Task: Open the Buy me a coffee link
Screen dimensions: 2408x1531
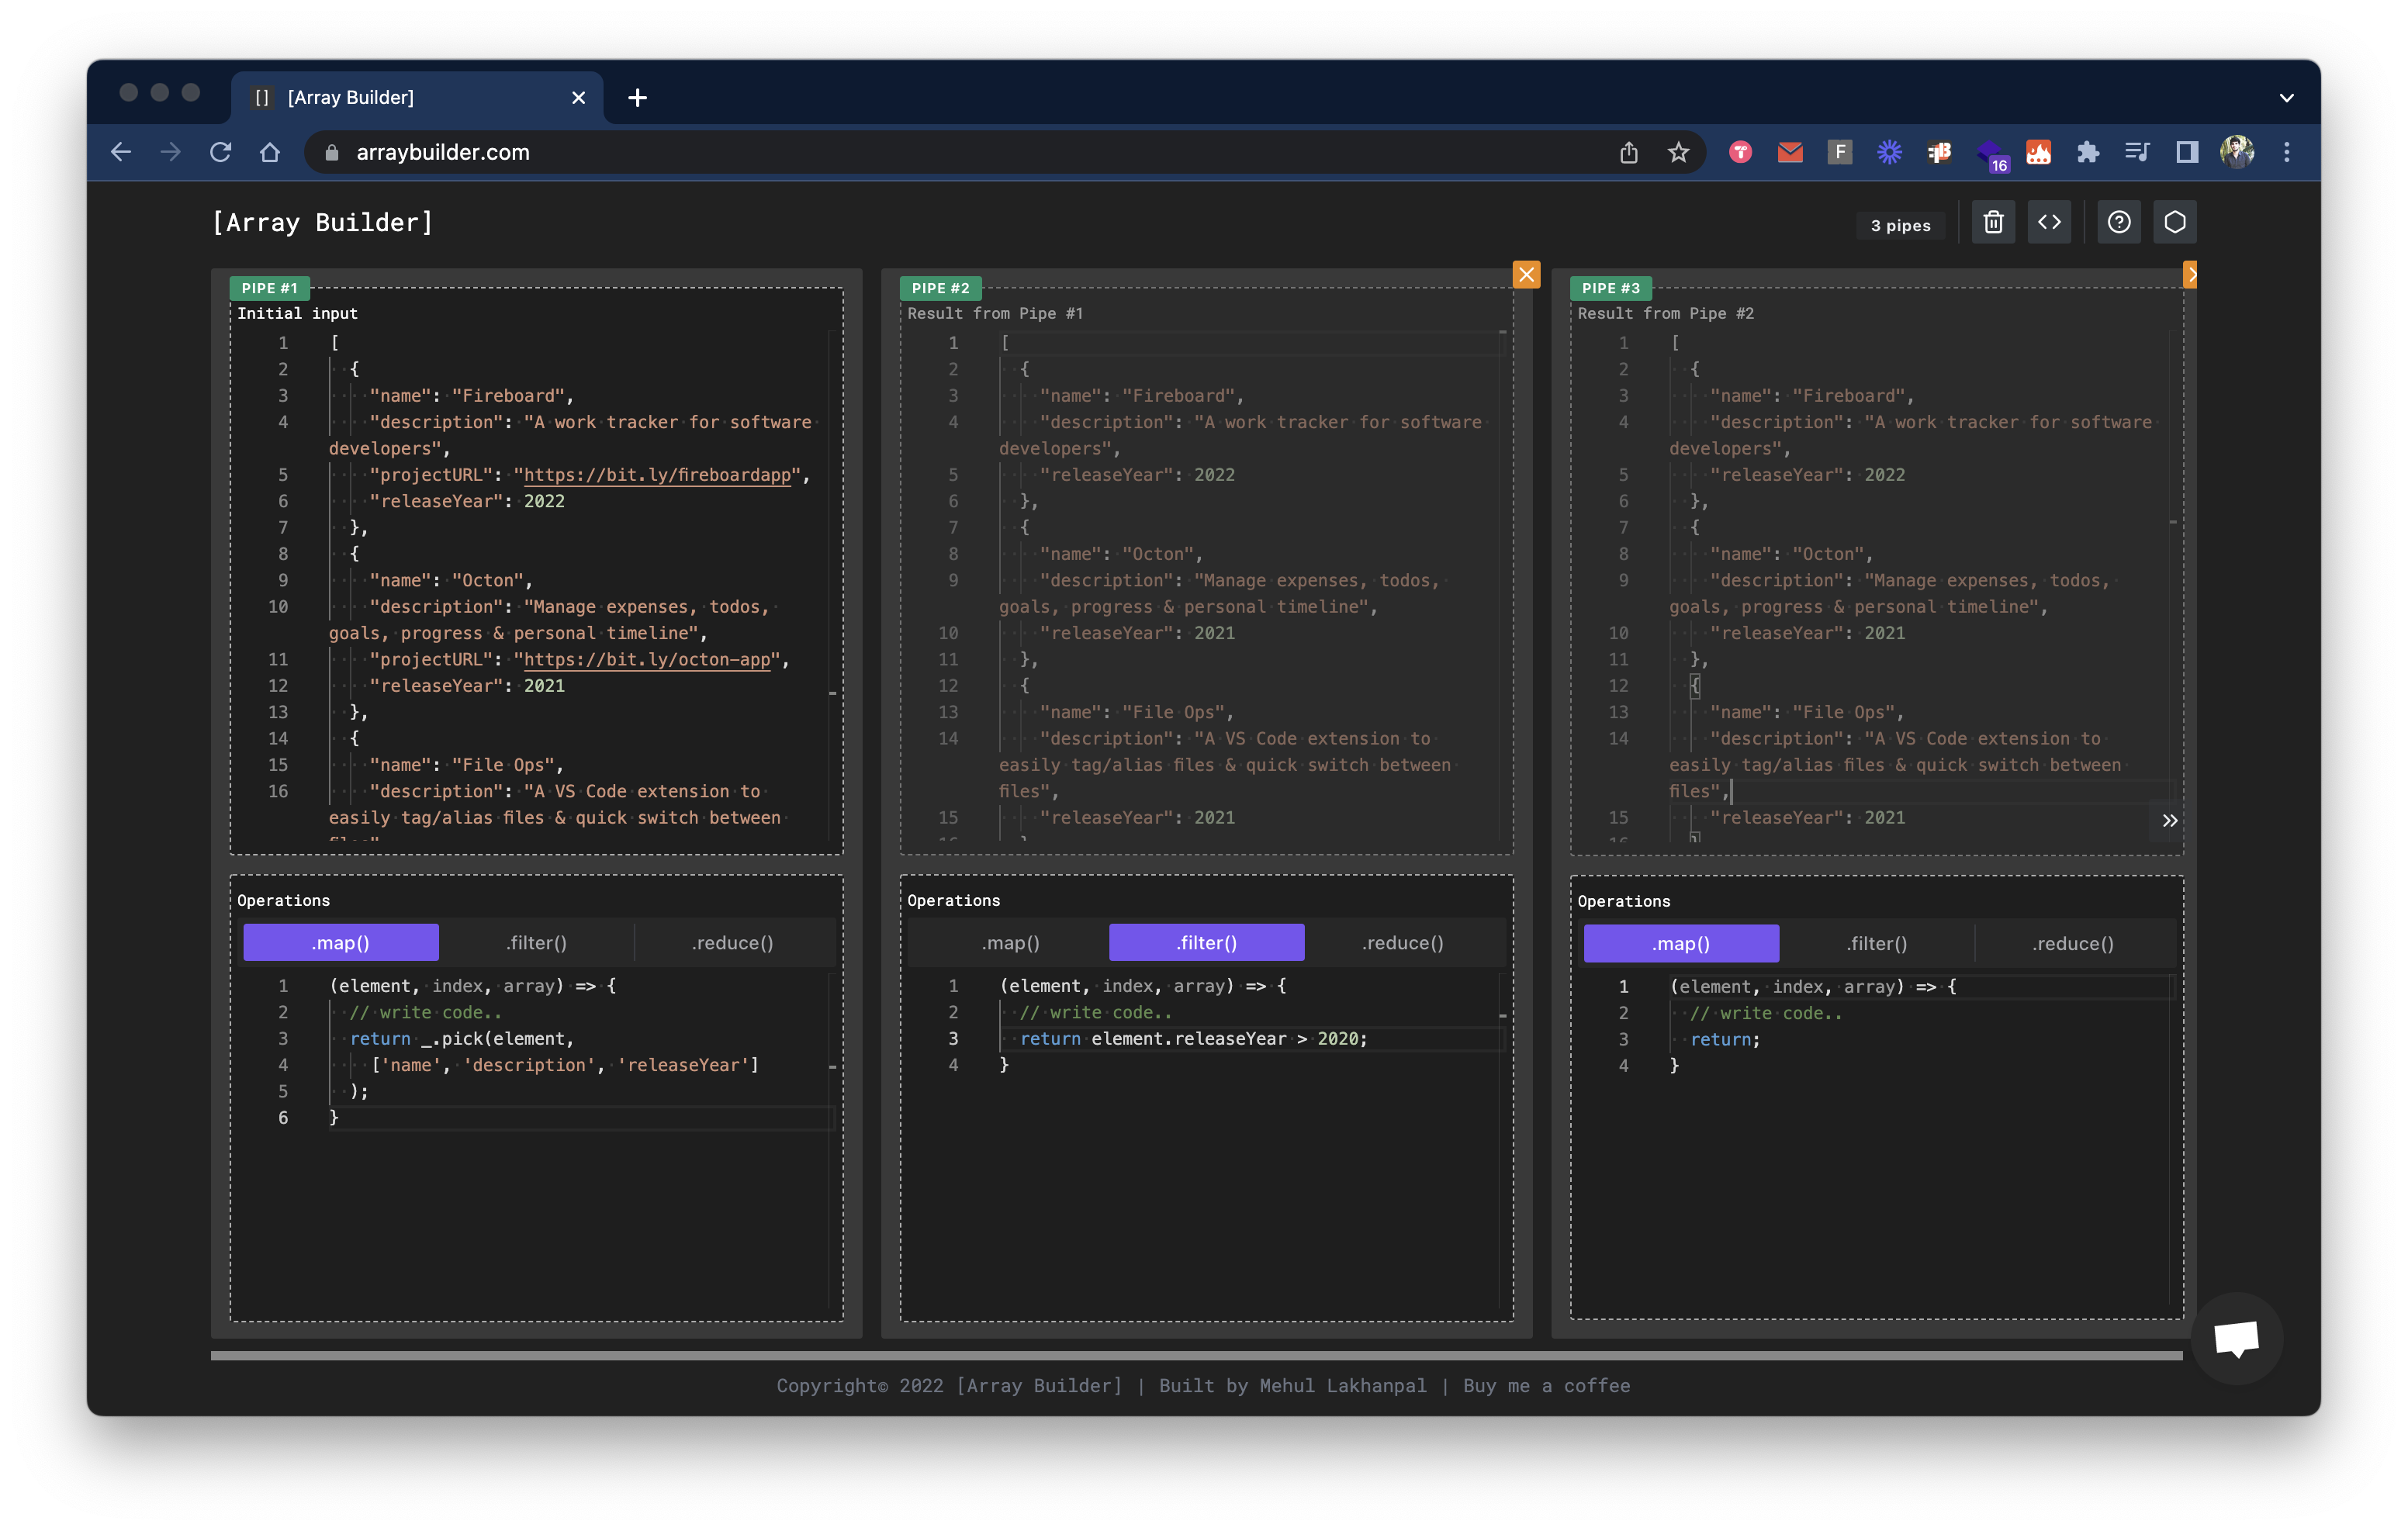Action: coord(1546,1386)
